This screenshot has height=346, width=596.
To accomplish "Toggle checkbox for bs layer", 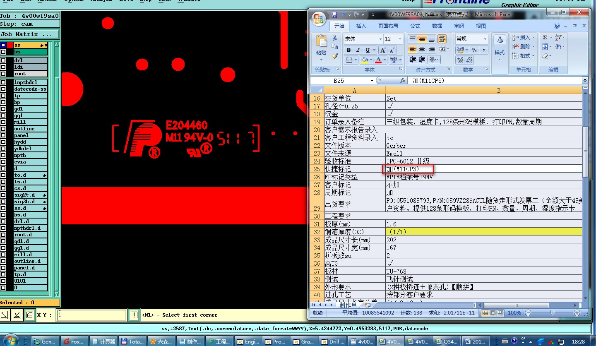I will (x=3, y=52).
